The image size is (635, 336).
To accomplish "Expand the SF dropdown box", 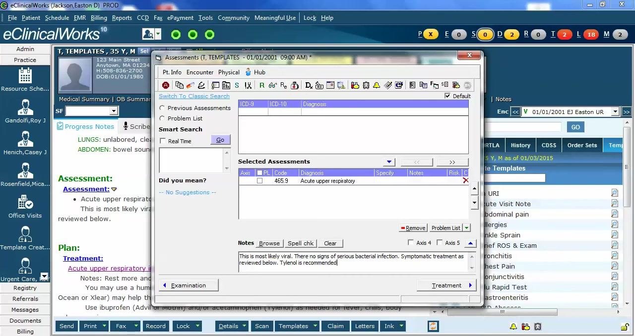I will pyautogui.click(x=114, y=111).
